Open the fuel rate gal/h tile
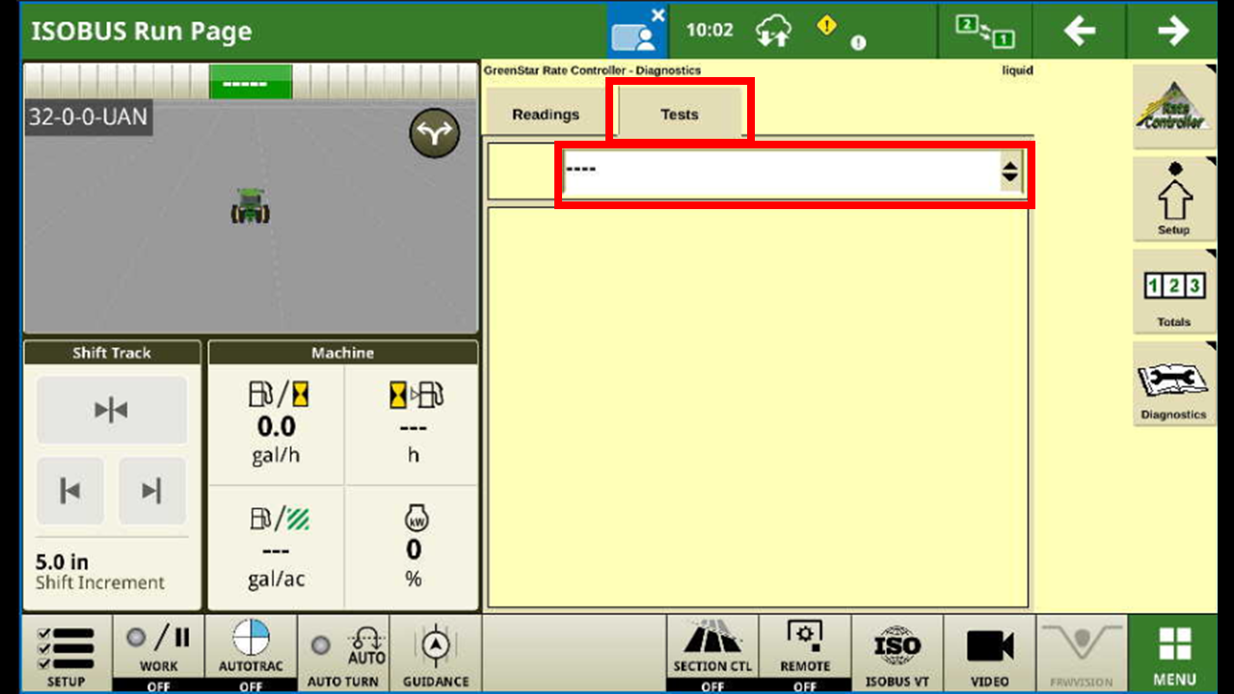The width and height of the screenshot is (1234, 694). (x=277, y=424)
